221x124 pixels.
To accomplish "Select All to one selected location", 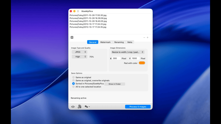I will tap(73, 87).
